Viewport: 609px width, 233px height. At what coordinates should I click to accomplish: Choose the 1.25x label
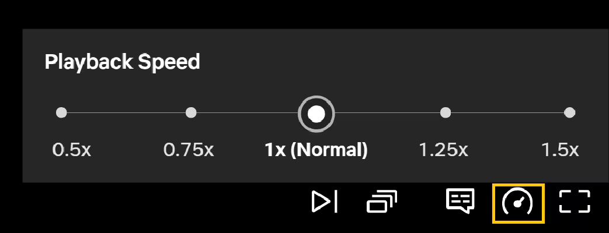tap(444, 150)
